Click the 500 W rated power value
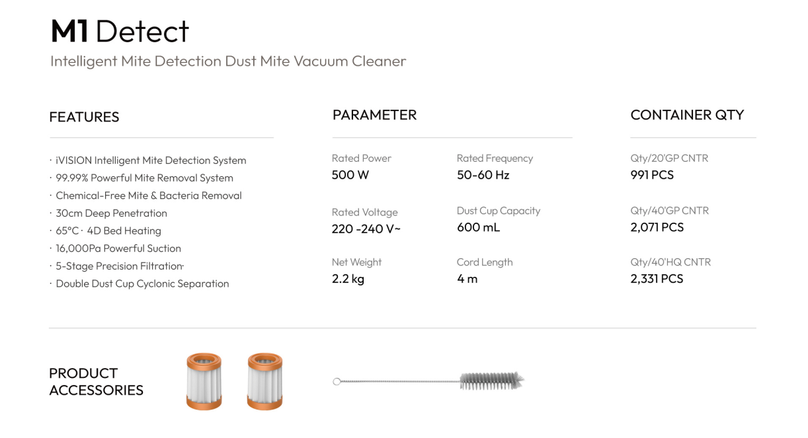 pos(350,175)
